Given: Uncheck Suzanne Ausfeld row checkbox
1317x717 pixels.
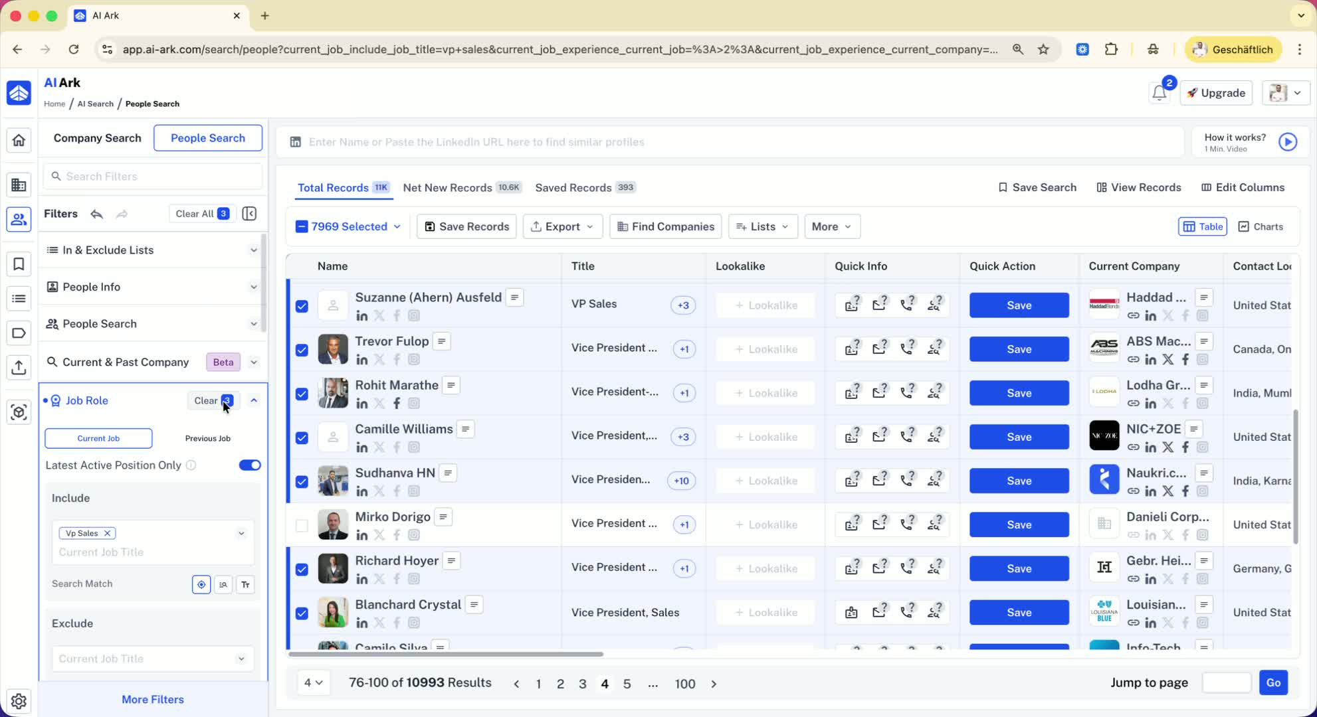Looking at the screenshot, I should coord(302,306).
